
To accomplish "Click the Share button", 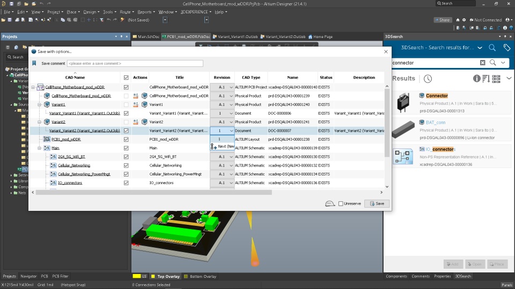I will point(442,20).
